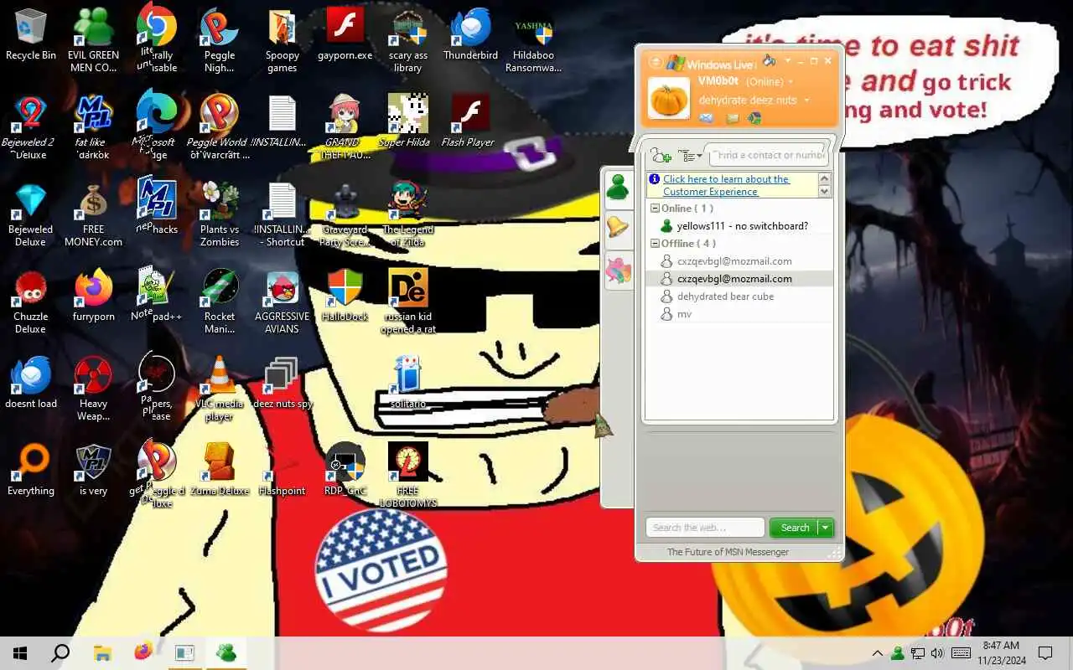This screenshot has width=1073, height=670.
Task: Open the Recycle Bin desktop icon
Action: (x=31, y=33)
